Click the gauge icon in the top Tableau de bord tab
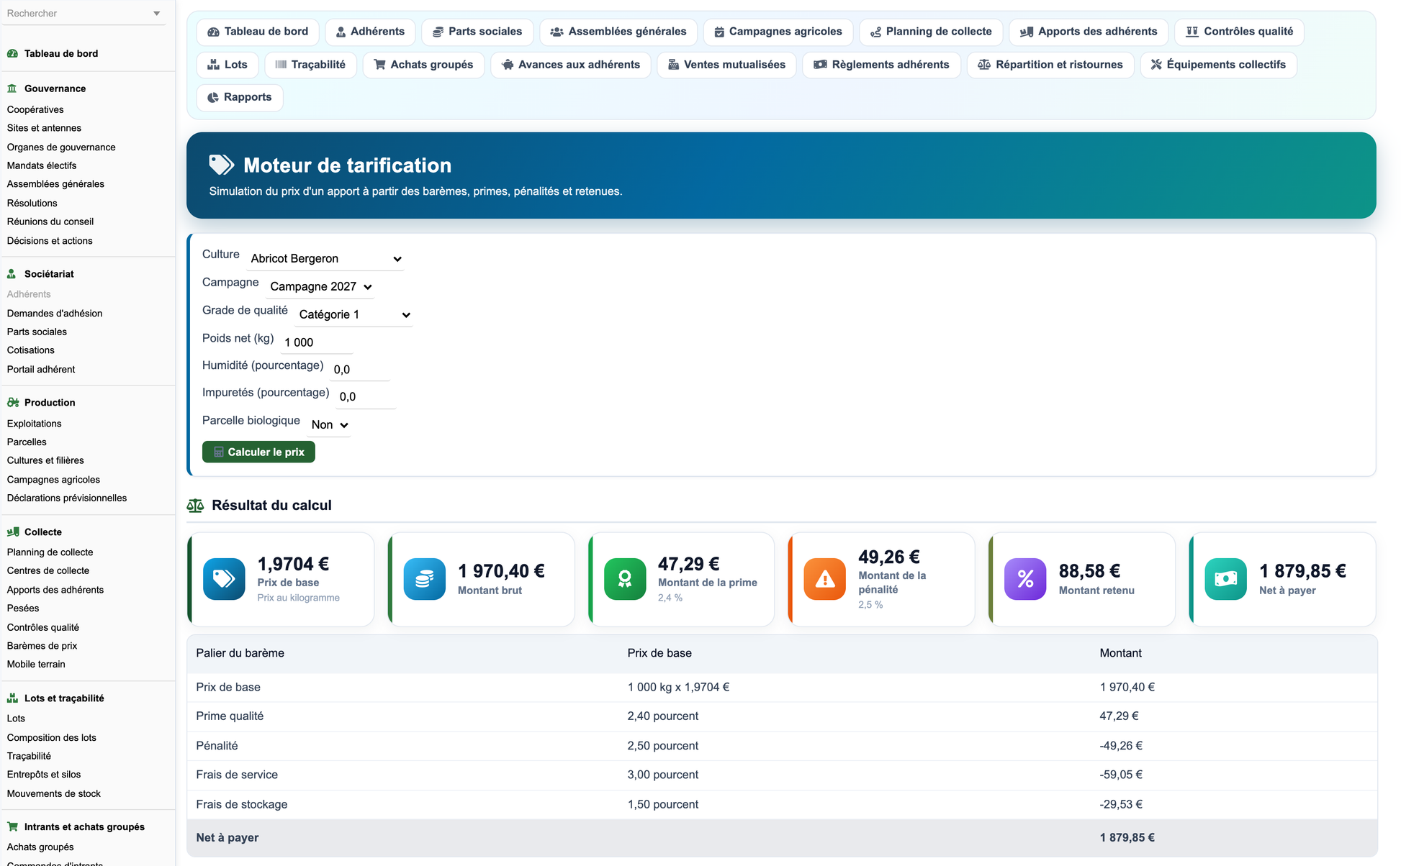The height and width of the screenshot is (866, 1401). click(213, 32)
